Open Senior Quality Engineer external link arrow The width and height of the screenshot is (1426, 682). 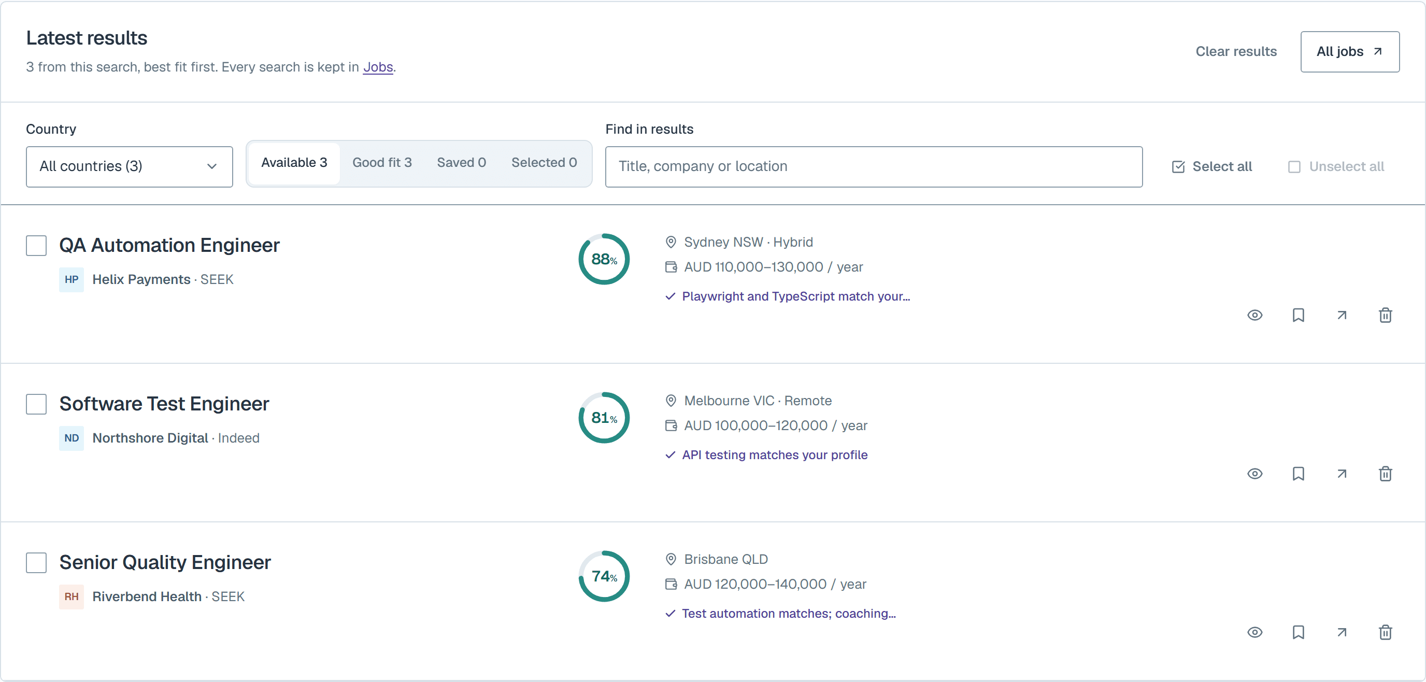coord(1342,632)
